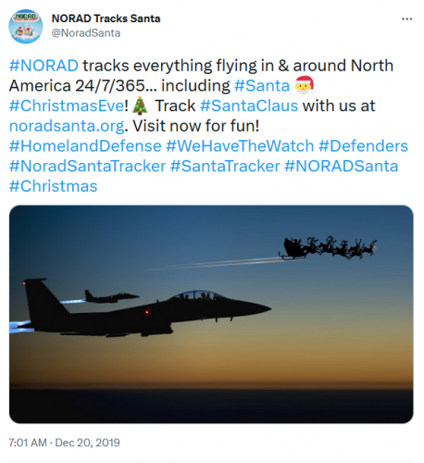424x463 pixels.
Task: Open the NORAD Tracks Santa profile avatar
Action: click(x=26, y=26)
